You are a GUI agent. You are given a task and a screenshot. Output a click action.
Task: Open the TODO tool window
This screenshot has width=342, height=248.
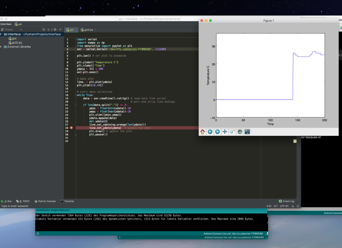(x=23, y=201)
